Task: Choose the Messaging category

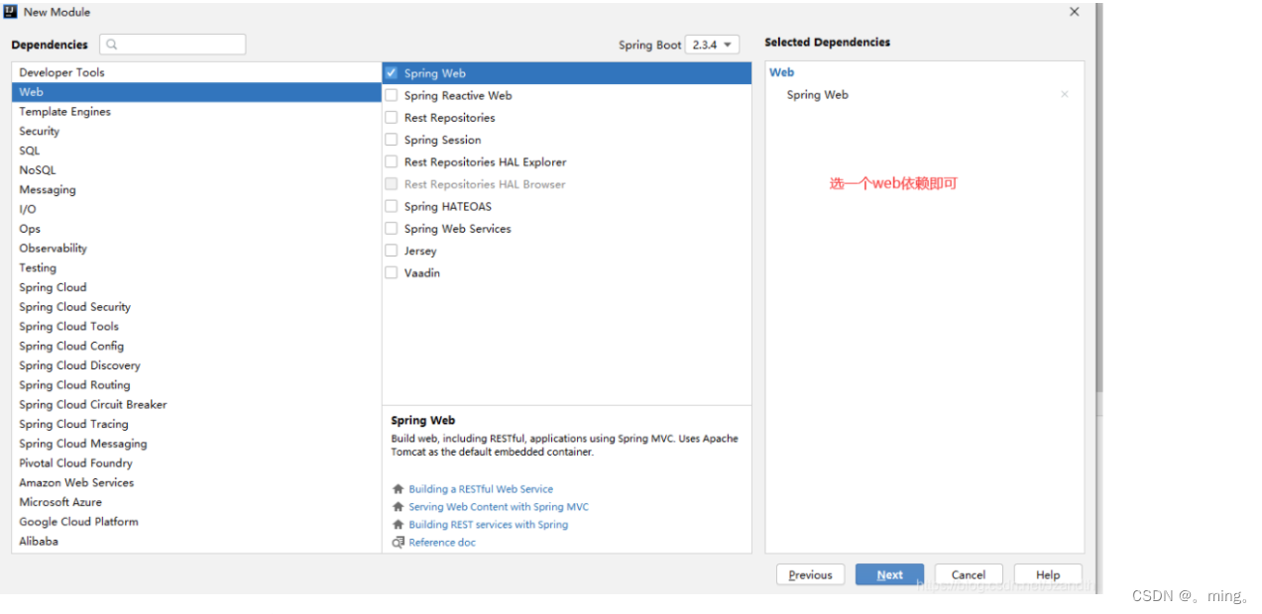Action: coord(196,190)
